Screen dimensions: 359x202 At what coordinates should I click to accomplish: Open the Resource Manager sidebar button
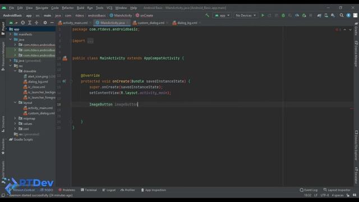[3, 56]
